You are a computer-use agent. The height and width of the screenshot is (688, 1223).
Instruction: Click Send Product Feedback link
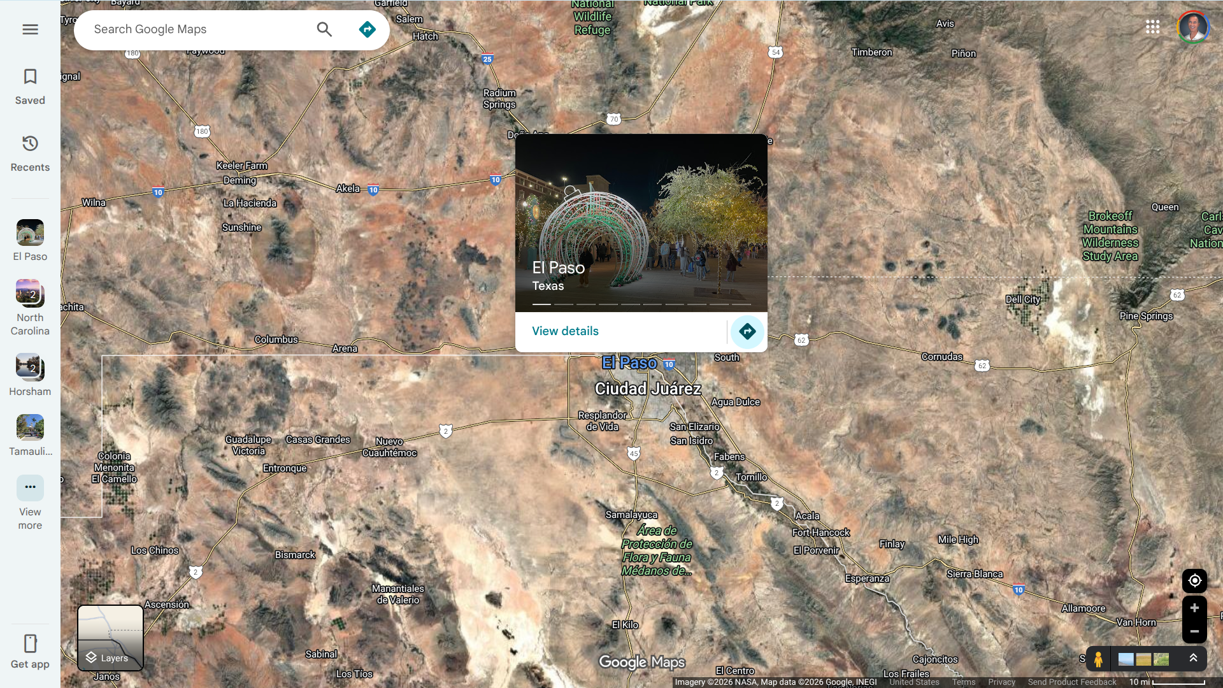[1071, 682]
